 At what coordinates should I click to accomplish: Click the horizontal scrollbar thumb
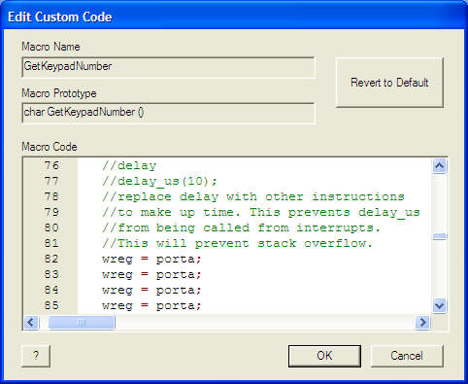tap(82, 323)
